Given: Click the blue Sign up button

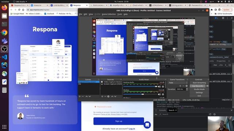Looking at the screenshot, I should point(118,121).
